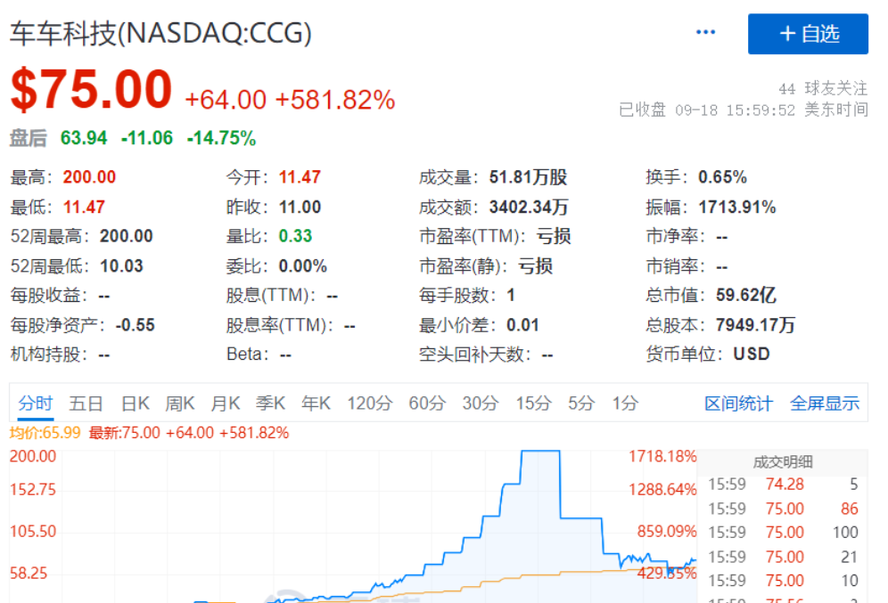The height and width of the screenshot is (603, 888).
Task: Click the current price $75.00
Action: tap(91, 89)
